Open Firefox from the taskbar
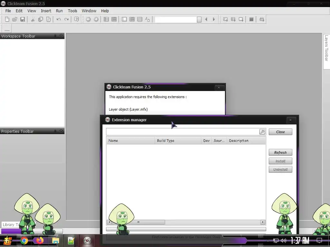Viewport: 330px width, 247px height. point(40,241)
